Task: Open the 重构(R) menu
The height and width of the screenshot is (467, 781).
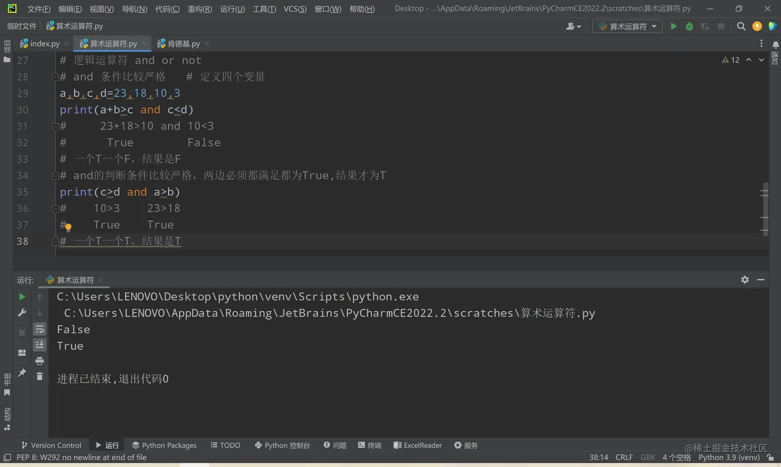Action: [x=200, y=9]
